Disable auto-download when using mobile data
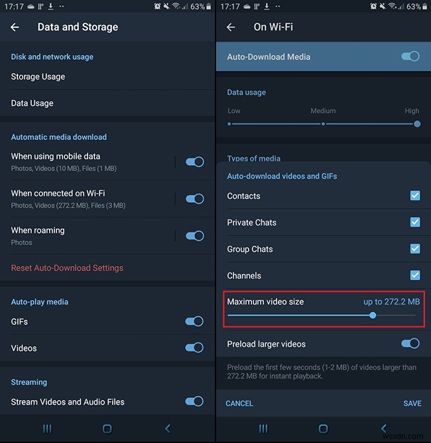This screenshot has height=443, width=431. (195, 162)
